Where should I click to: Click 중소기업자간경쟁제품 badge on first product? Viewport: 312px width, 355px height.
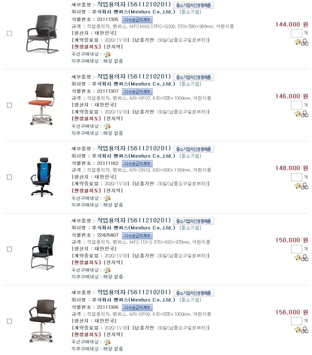(x=193, y=5)
